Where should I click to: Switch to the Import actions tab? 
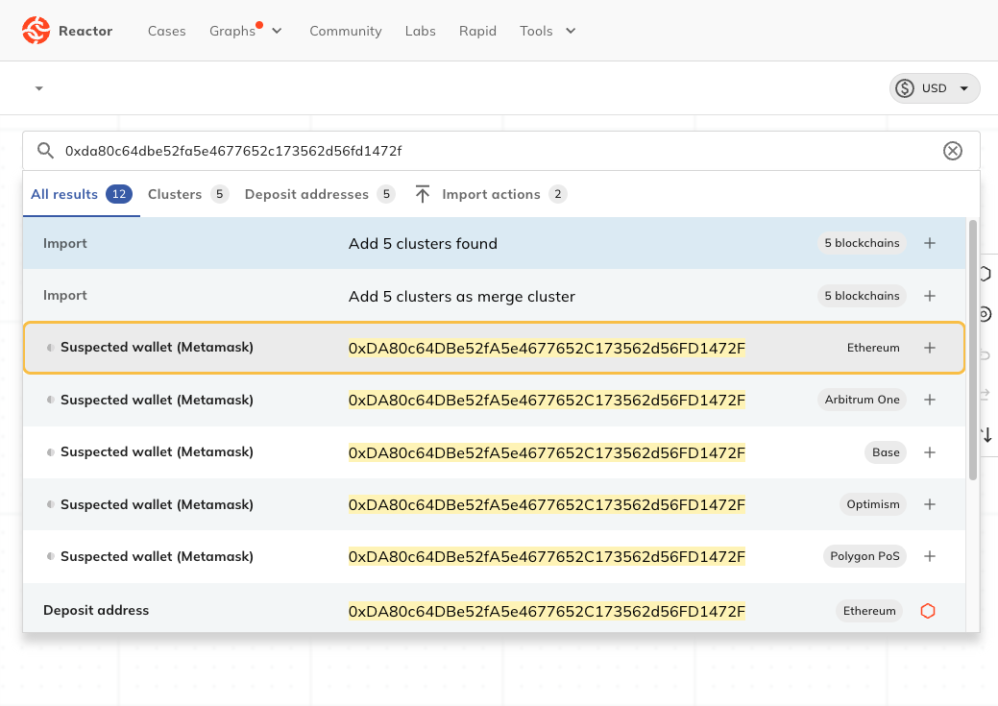[491, 194]
